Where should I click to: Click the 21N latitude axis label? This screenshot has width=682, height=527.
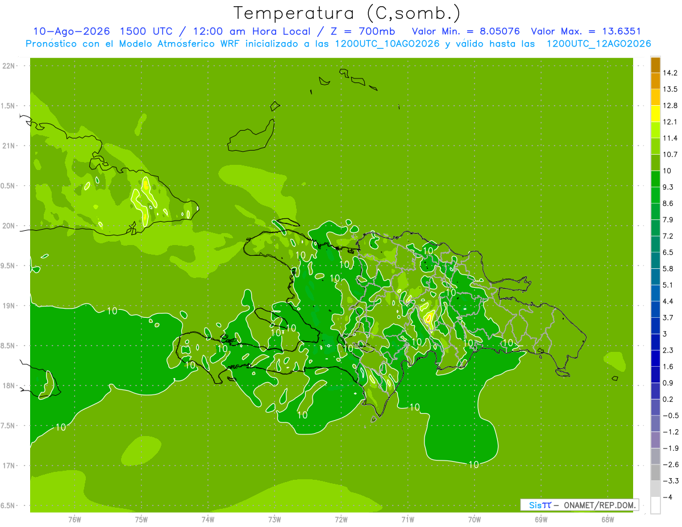click(9, 146)
